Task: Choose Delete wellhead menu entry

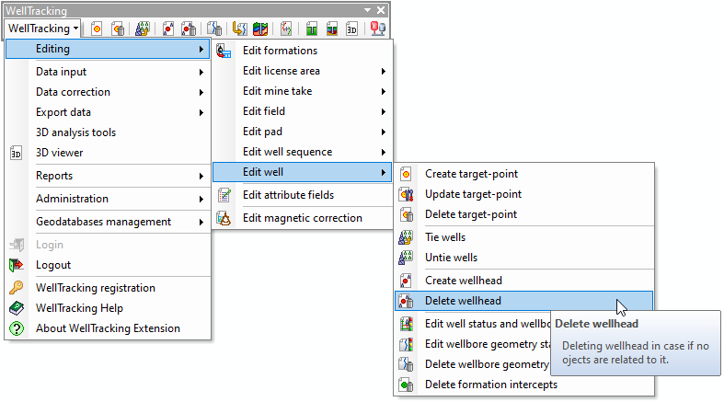Action: (523, 301)
